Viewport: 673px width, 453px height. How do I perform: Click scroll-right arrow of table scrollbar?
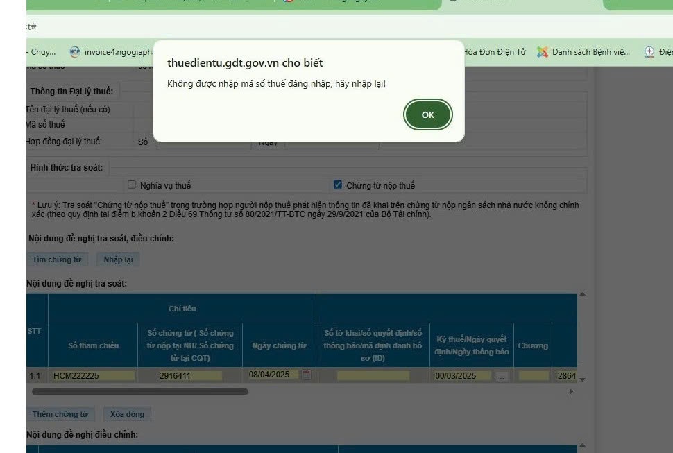571,391
